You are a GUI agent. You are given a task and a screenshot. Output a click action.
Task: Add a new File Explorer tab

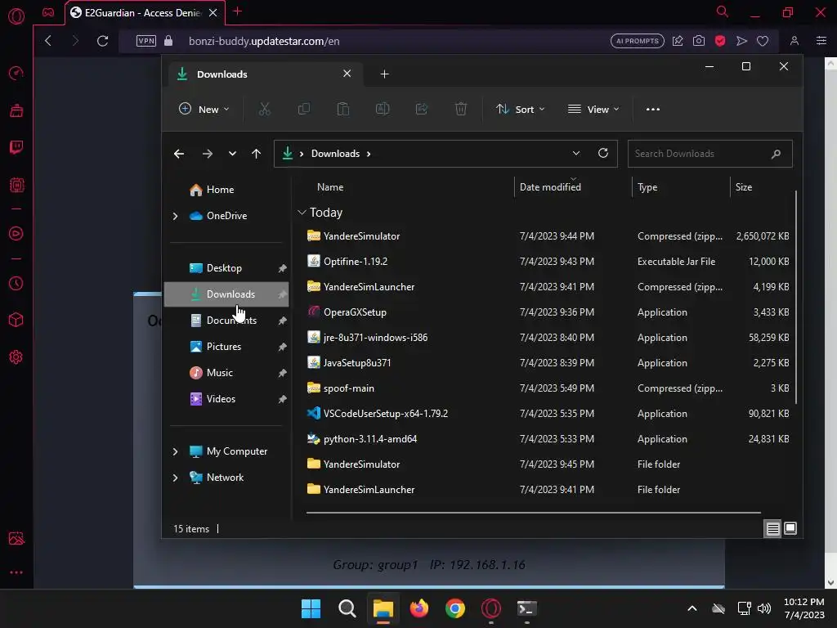click(384, 74)
